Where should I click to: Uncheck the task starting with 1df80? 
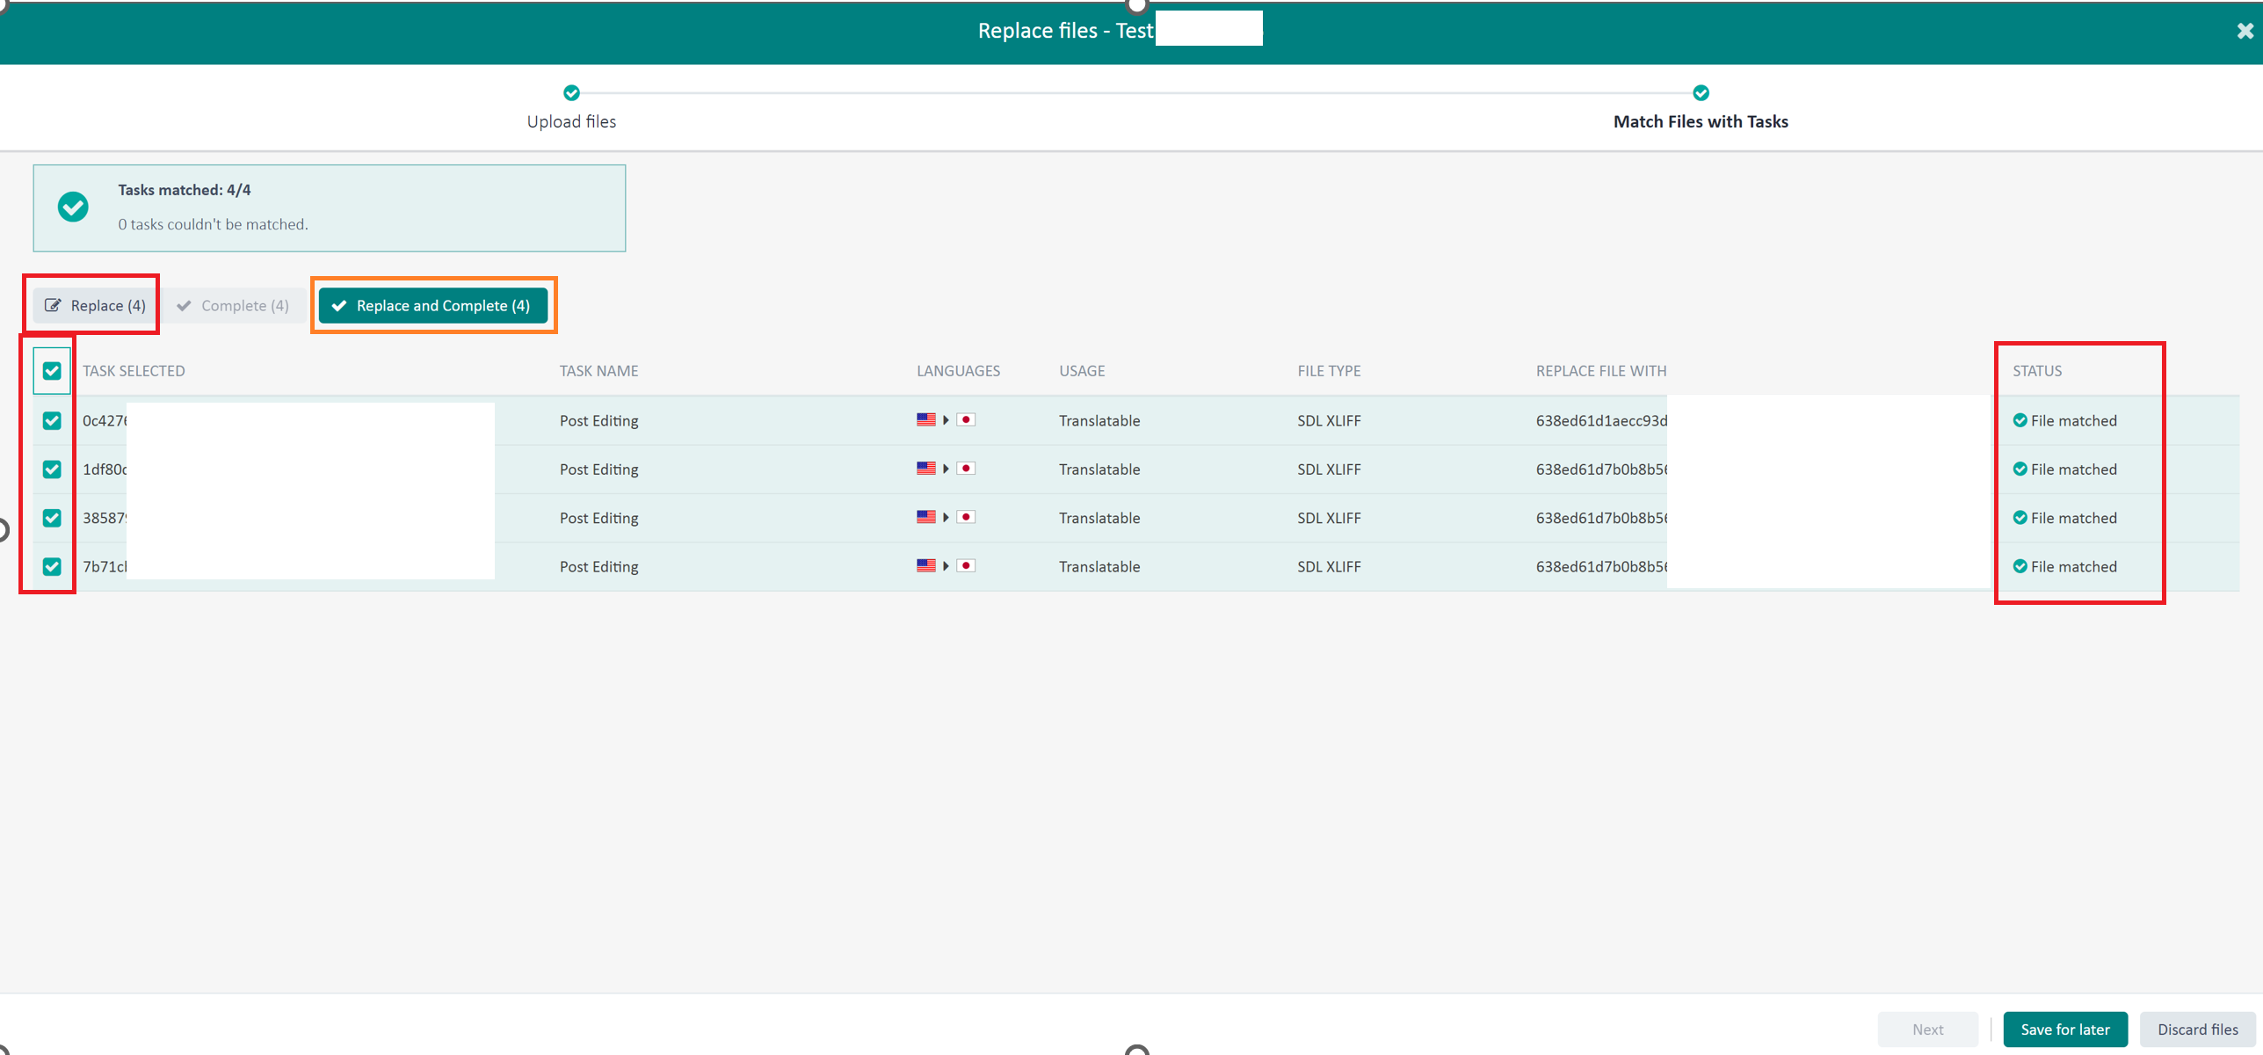tap(52, 469)
